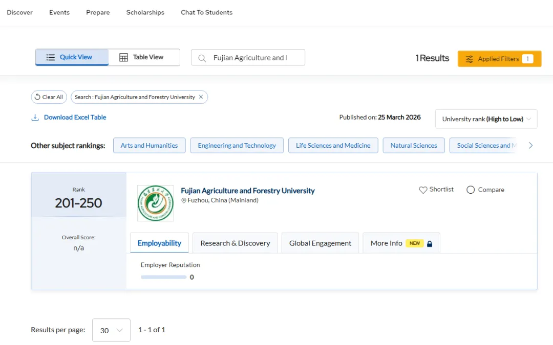Click Download Excel Table link

[x=75, y=117]
